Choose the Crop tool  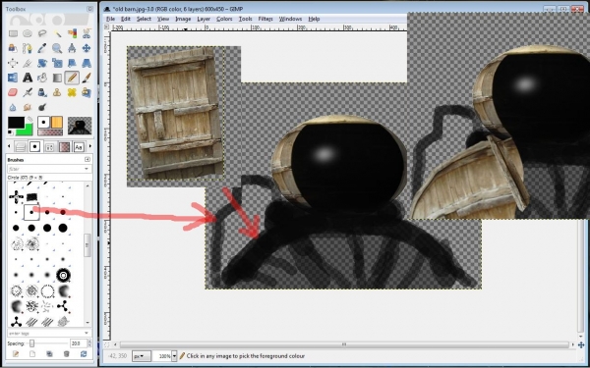28,63
